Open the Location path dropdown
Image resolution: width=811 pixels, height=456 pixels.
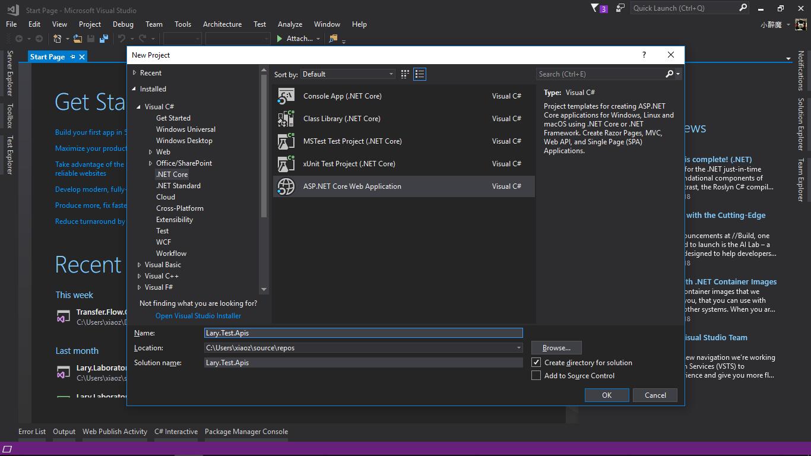pyautogui.click(x=518, y=348)
